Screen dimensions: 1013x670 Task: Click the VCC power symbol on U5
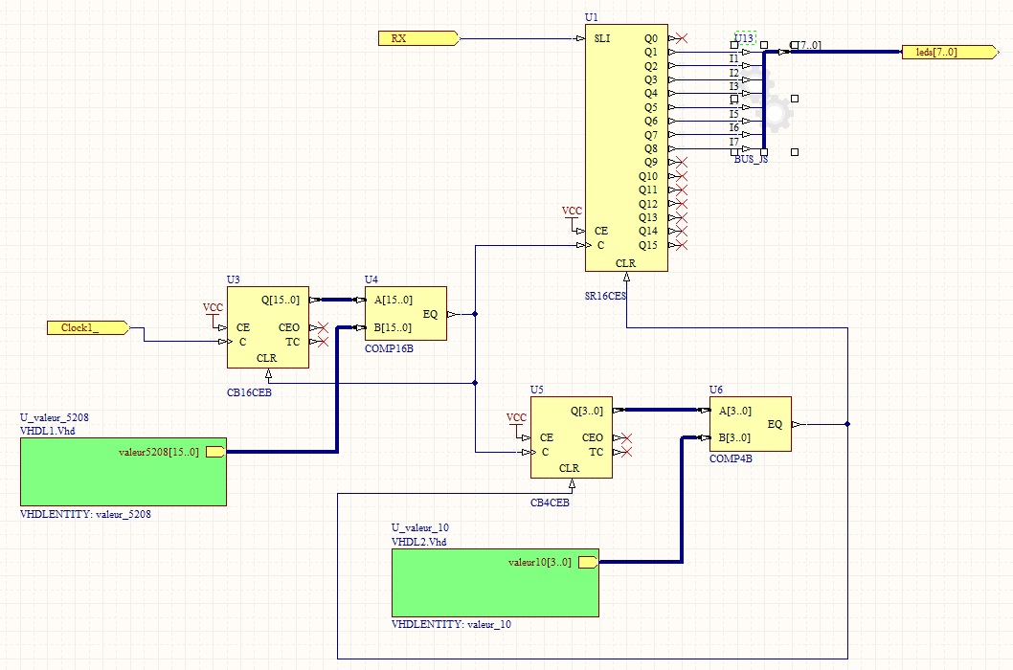coord(516,418)
